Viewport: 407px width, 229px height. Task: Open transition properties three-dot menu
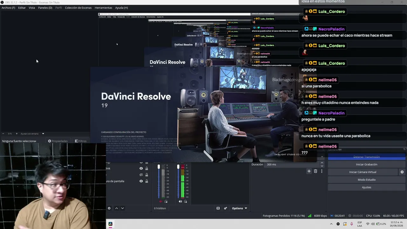(321, 171)
